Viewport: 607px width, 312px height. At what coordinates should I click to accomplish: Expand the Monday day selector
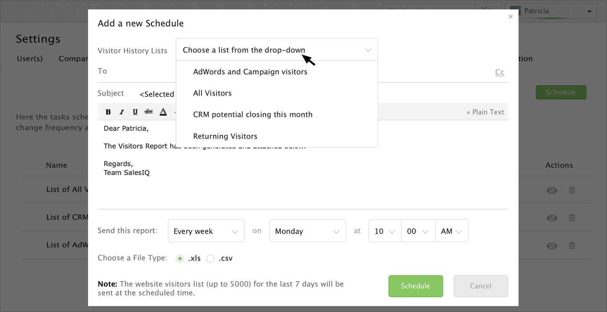pyautogui.click(x=307, y=231)
